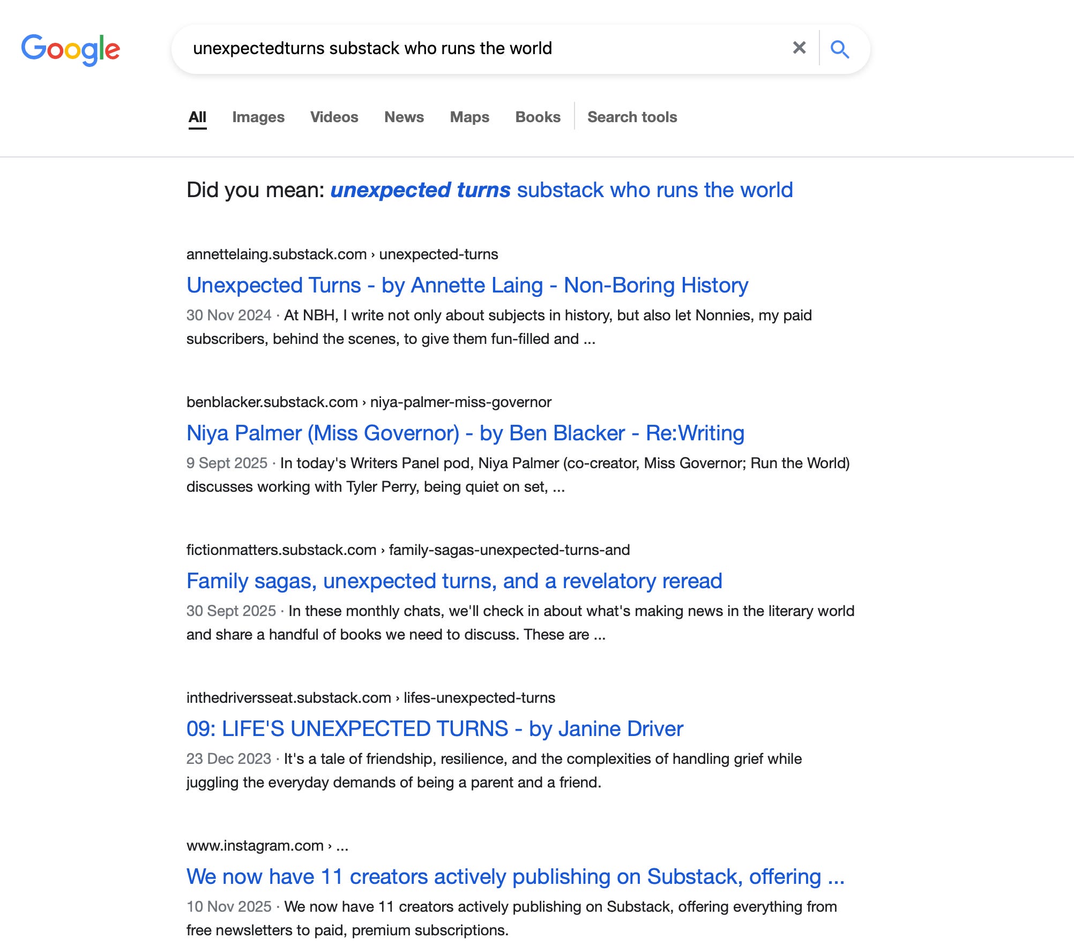
Task: Click the annettelaing.substack.com breadcrumb URL
Action: point(342,254)
